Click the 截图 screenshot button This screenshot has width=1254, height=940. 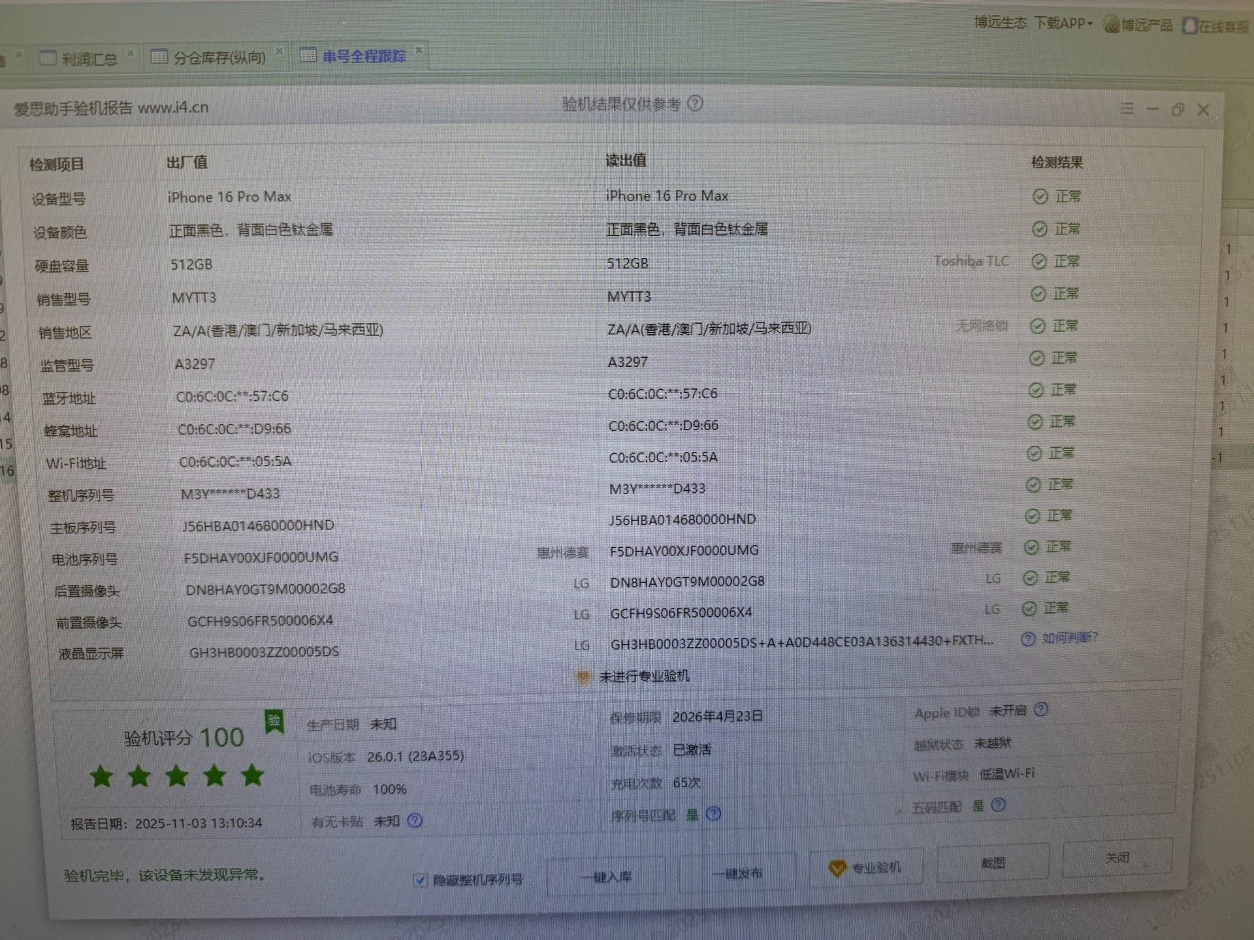click(x=993, y=863)
